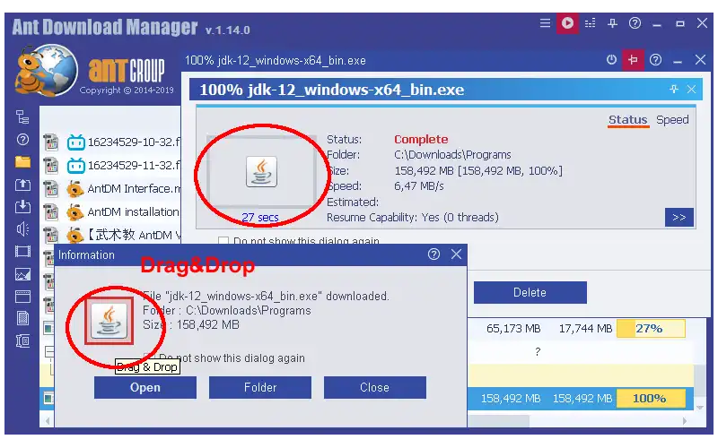Click the red play button in title bar

pos(566,23)
